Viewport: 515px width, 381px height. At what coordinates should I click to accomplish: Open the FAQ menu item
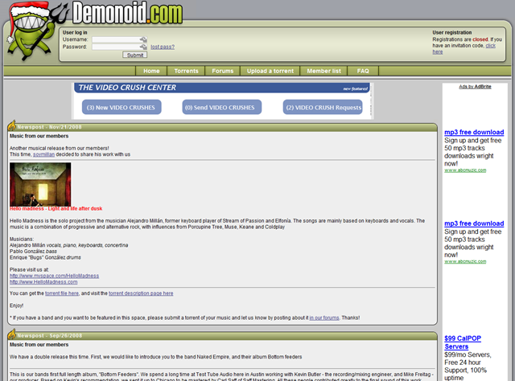[x=363, y=71]
